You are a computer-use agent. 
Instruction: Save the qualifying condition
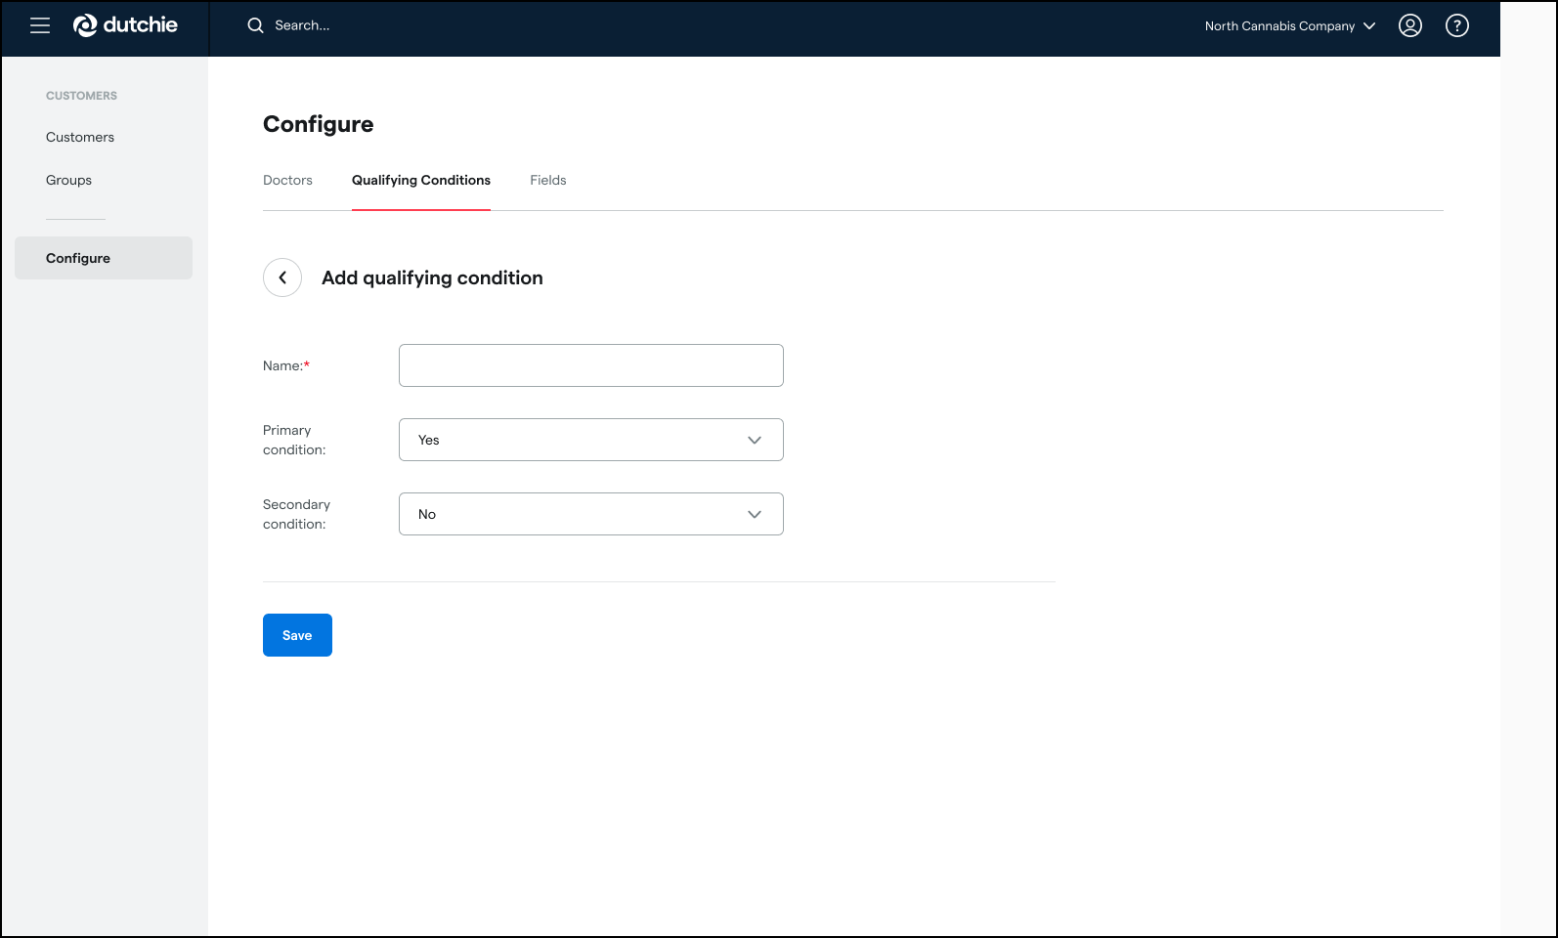coord(297,635)
